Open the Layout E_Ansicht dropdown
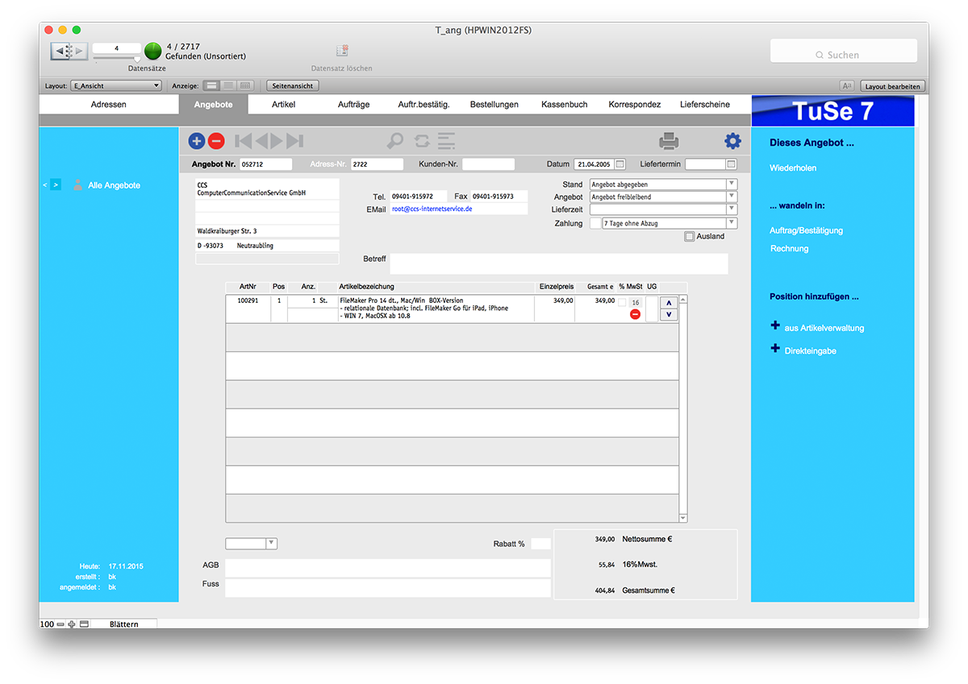Viewport: 968px width, 684px height. tap(116, 85)
